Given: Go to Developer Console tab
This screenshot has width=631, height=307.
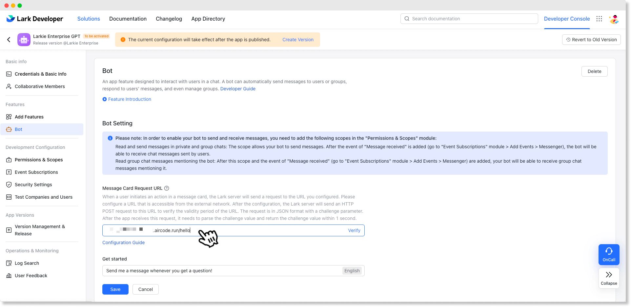Looking at the screenshot, I should click(x=567, y=19).
